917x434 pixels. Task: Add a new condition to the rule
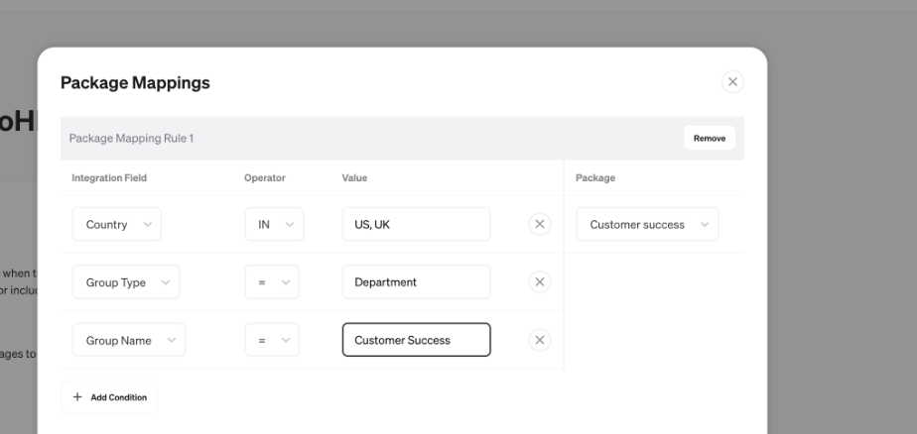tap(109, 397)
